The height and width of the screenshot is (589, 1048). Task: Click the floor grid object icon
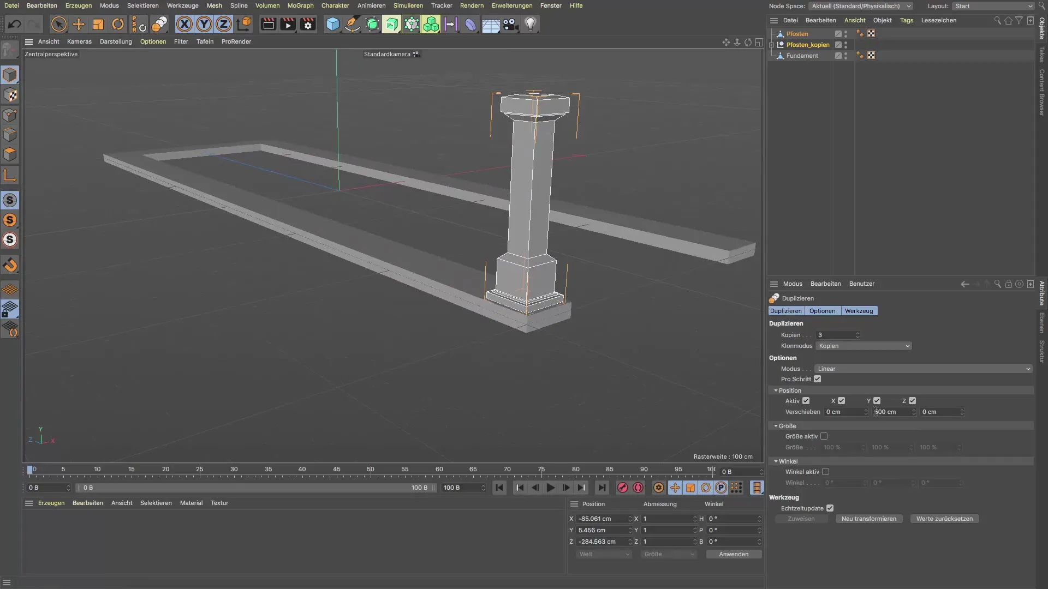pyautogui.click(x=491, y=24)
